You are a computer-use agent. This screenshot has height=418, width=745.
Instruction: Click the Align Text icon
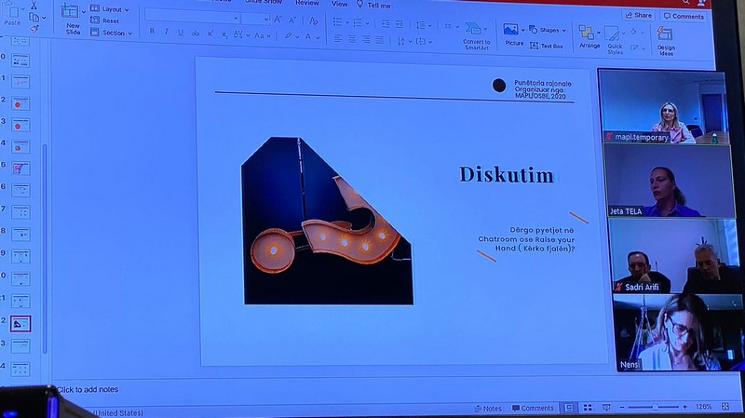421,42
